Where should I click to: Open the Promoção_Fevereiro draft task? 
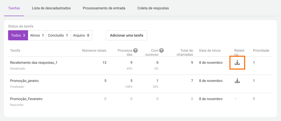(26, 99)
